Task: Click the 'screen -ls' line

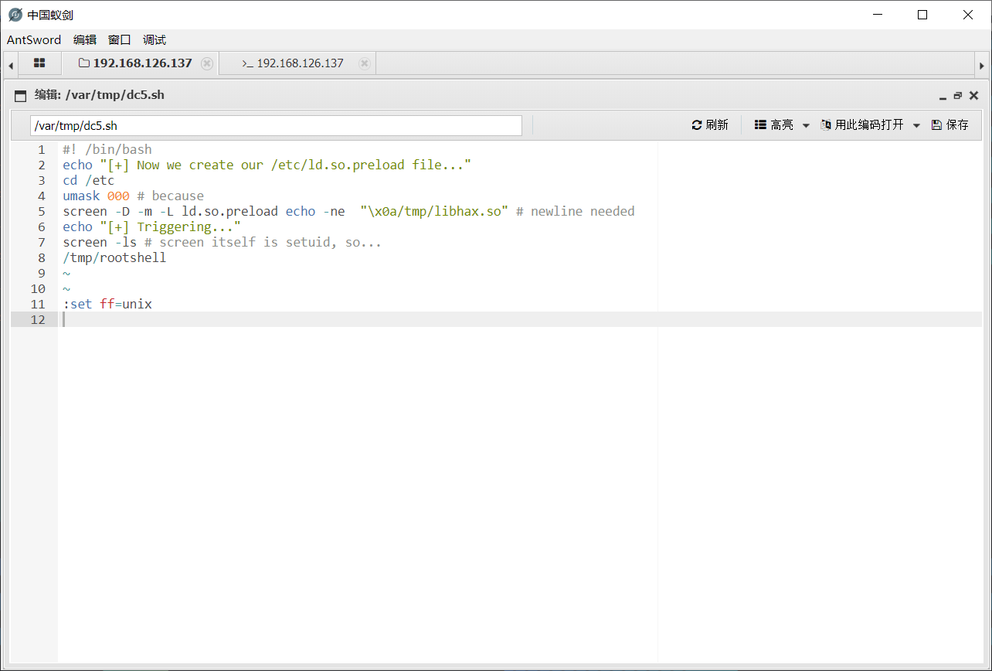Action: tap(223, 242)
